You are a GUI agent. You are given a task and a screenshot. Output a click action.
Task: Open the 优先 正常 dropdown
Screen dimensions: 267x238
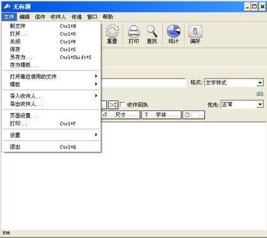242,105
